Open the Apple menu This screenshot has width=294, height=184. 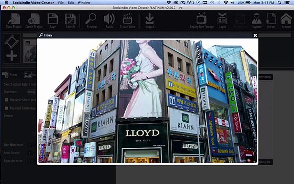click(6, 3)
